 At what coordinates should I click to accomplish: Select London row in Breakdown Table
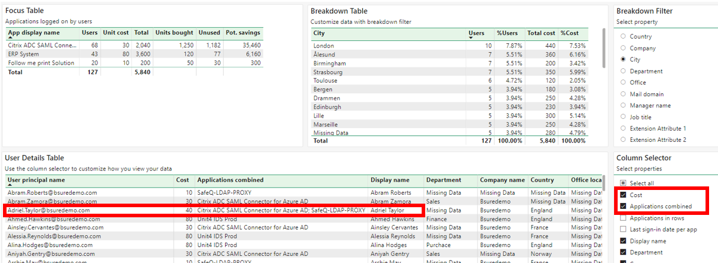(324, 46)
